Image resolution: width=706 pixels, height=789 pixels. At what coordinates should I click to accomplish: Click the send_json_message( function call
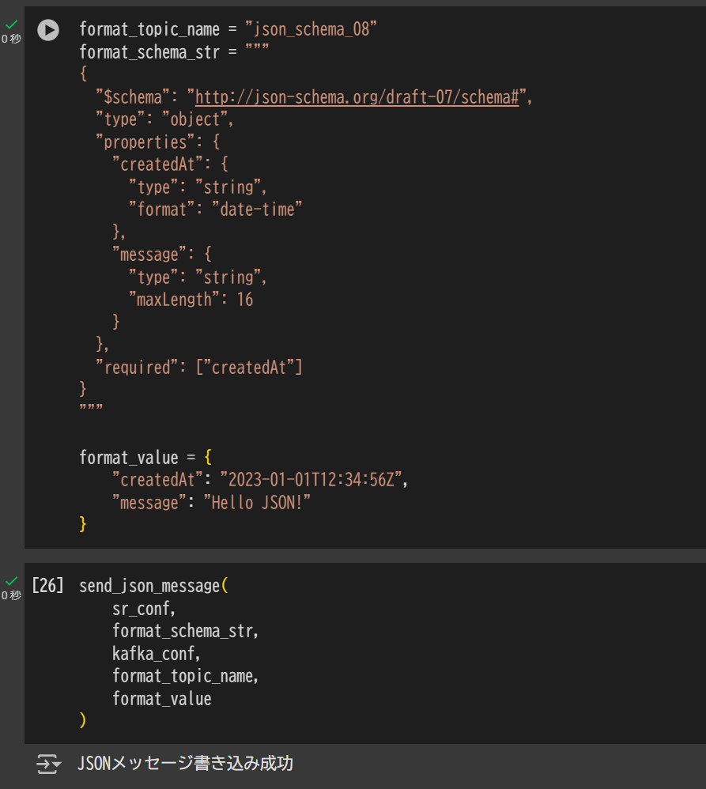click(x=153, y=585)
